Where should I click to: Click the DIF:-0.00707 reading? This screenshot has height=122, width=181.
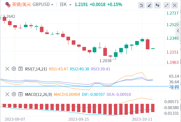point(93,95)
